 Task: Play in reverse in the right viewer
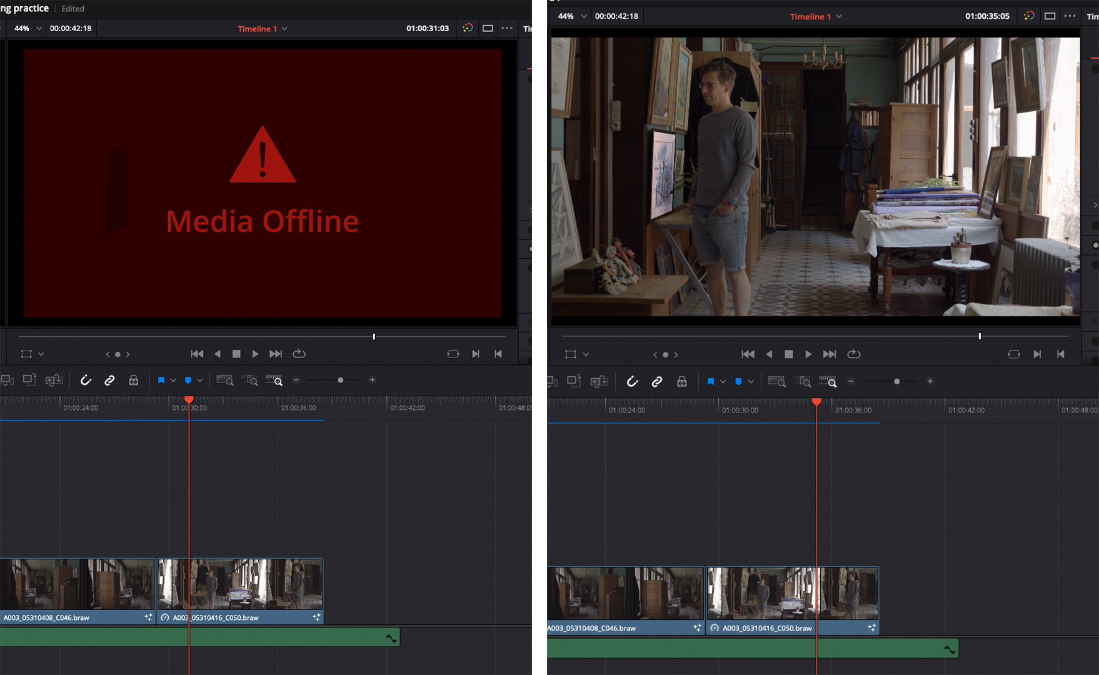pos(770,354)
